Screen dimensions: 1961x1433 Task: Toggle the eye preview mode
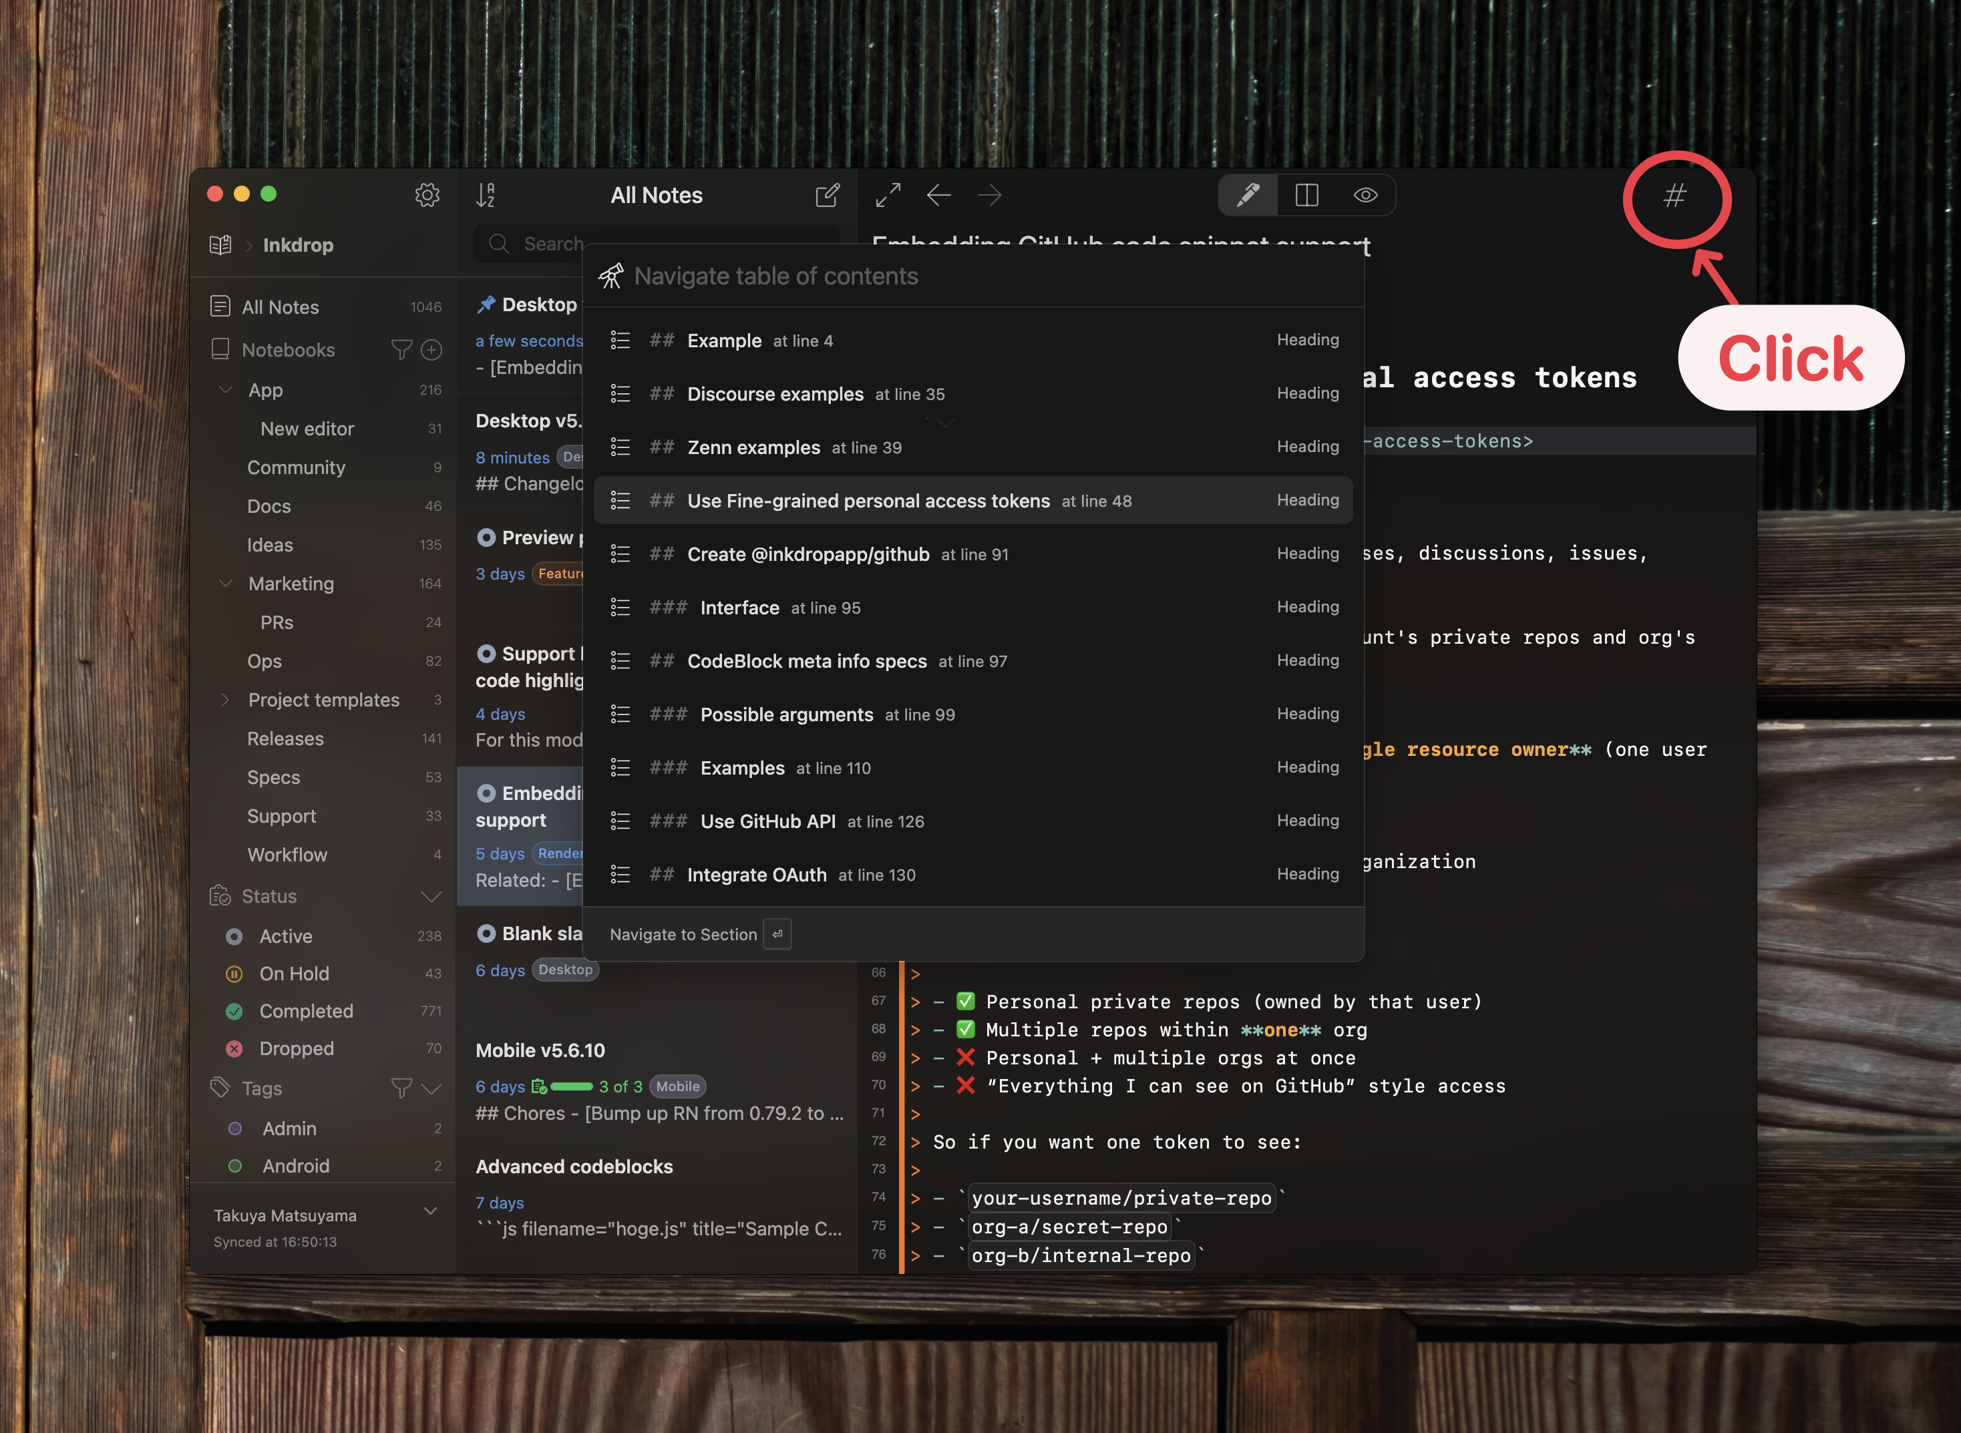tap(1366, 195)
